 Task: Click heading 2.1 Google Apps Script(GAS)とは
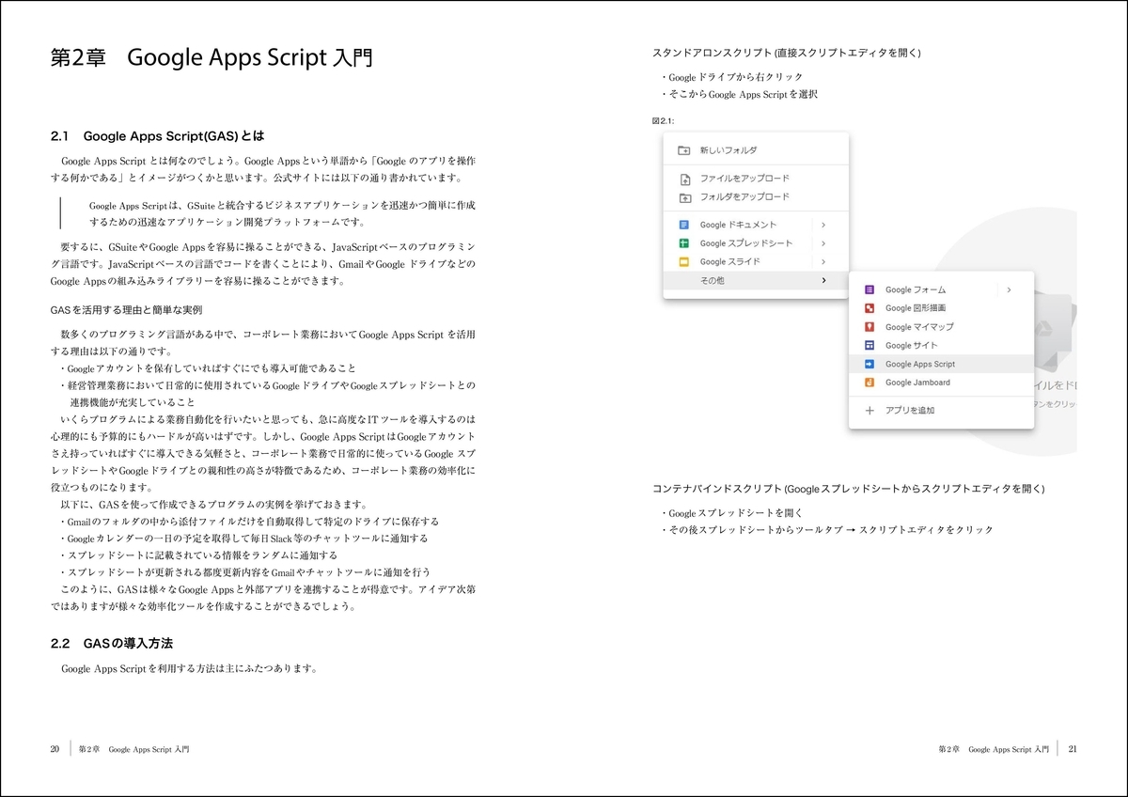click(157, 136)
